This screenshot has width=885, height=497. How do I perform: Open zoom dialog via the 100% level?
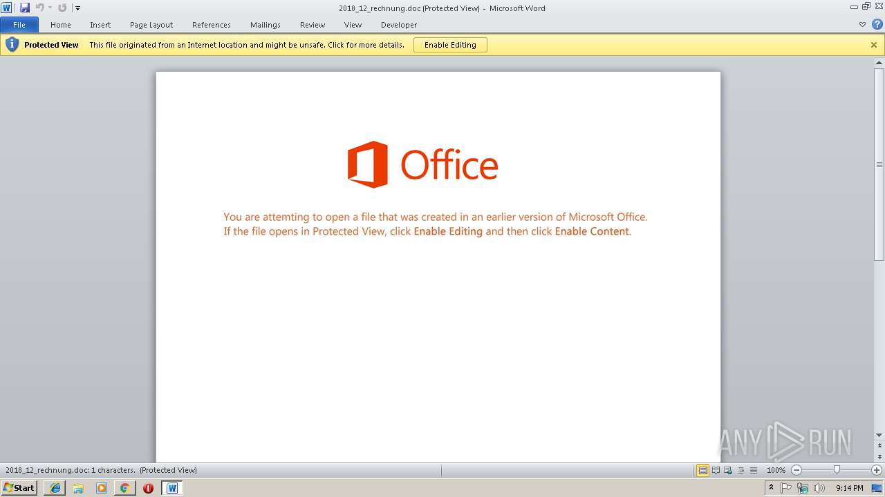coord(776,470)
